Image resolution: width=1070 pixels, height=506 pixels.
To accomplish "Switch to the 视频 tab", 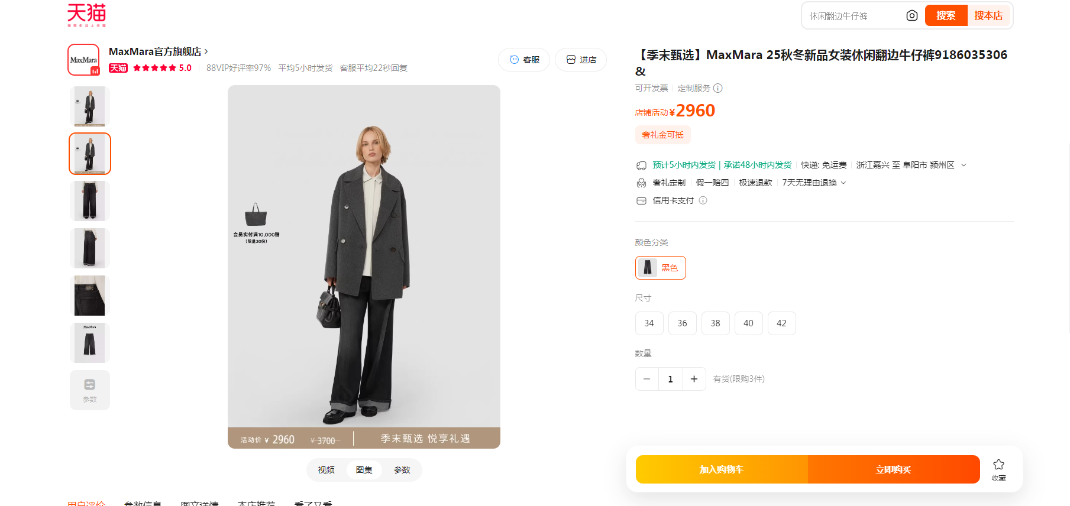I will click(326, 470).
